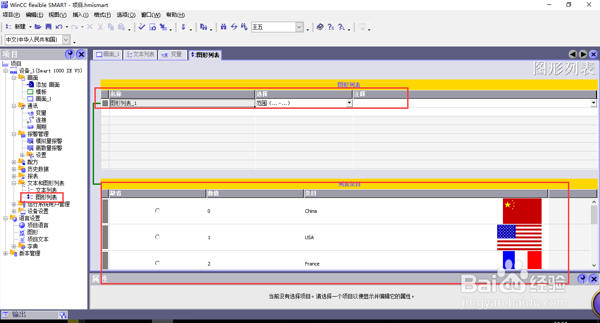Open the 格式(T) menu
This screenshot has width=600, height=323.
coord(102,14)
